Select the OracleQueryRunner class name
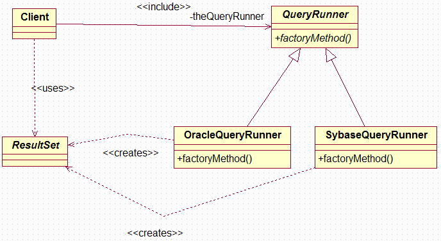Screen dimensions: 441x241 coord(232,135)
